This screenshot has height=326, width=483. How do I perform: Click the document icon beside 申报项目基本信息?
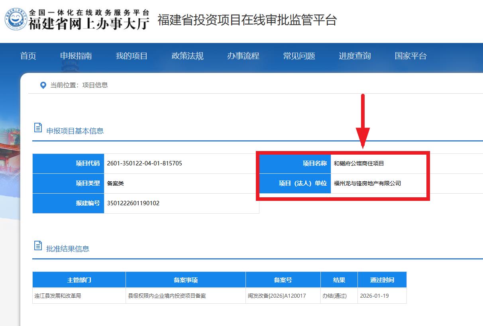[38, 128]
